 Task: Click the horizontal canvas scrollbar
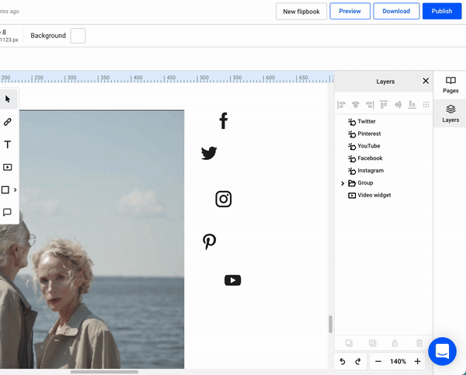[104, 372]
